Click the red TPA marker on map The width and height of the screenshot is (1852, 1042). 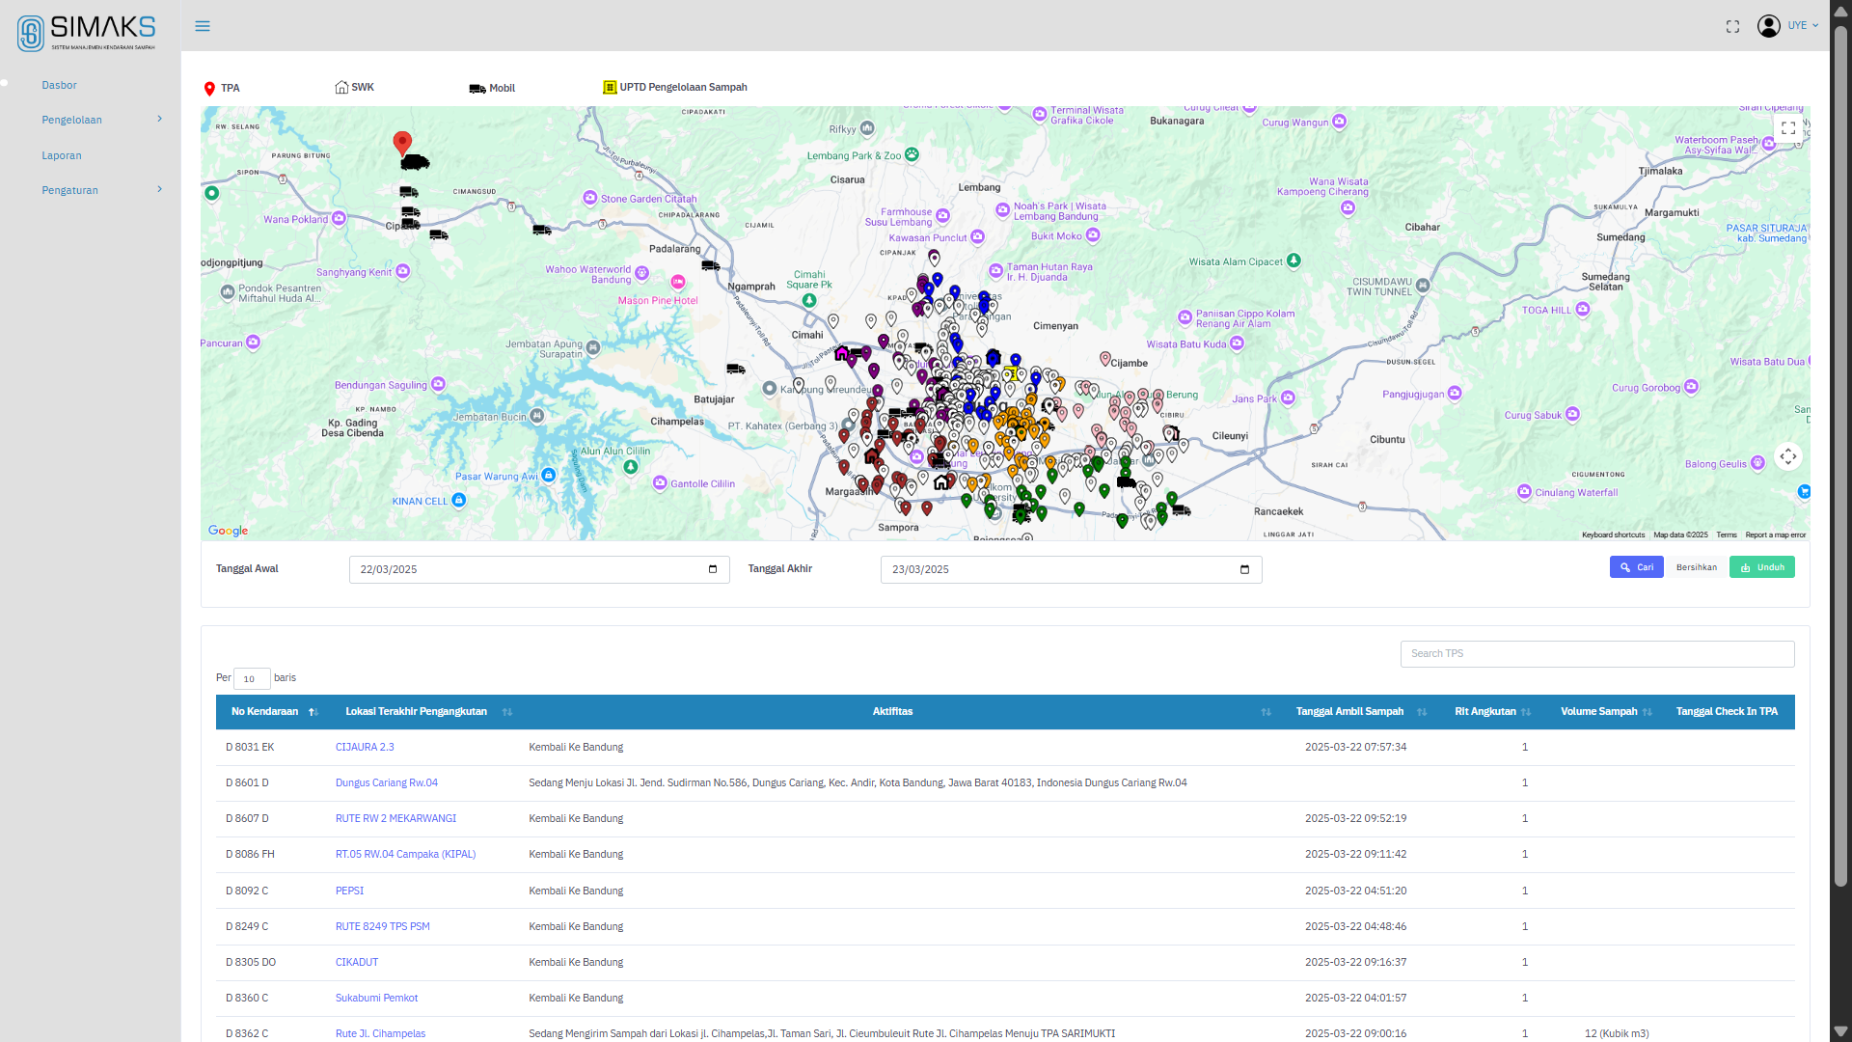coord(402,144)
